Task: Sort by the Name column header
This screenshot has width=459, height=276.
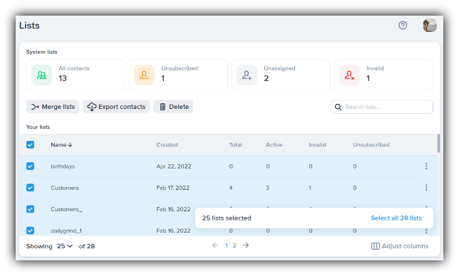Action: (x=61, y=144)
